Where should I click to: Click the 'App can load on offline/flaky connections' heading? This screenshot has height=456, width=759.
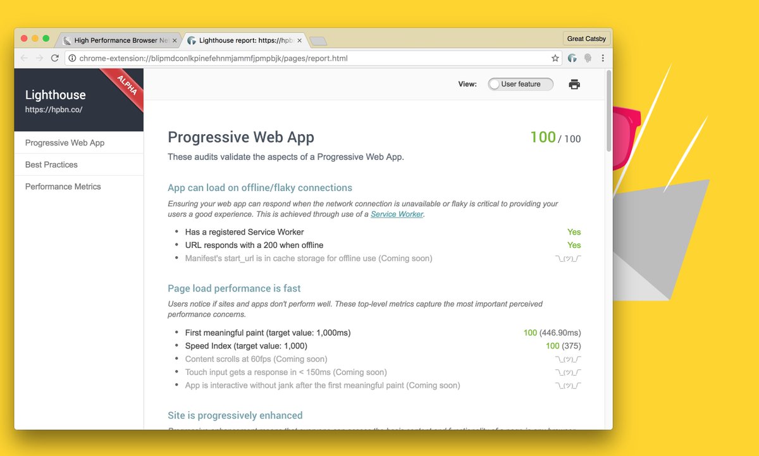260,188
